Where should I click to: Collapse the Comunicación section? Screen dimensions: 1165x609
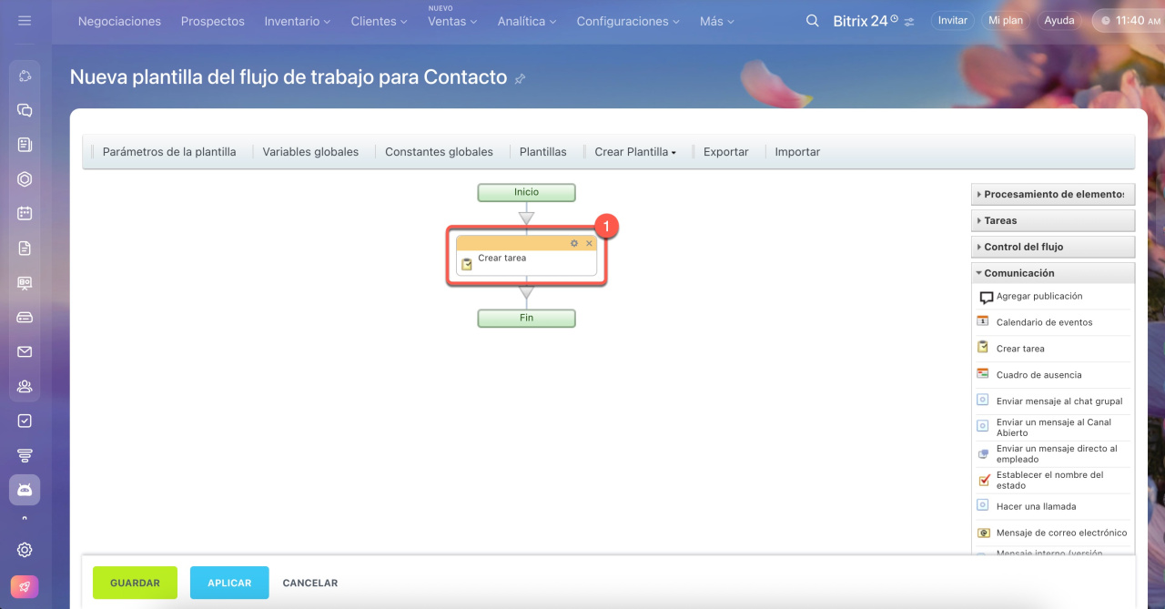(1053, 273)
